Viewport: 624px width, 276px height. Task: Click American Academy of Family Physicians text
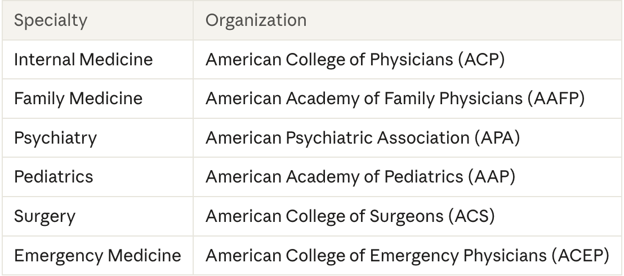point(364,99)
